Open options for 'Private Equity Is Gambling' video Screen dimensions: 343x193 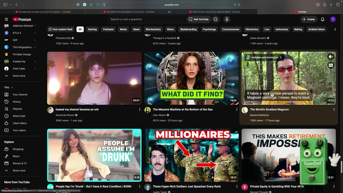point(334,186)
